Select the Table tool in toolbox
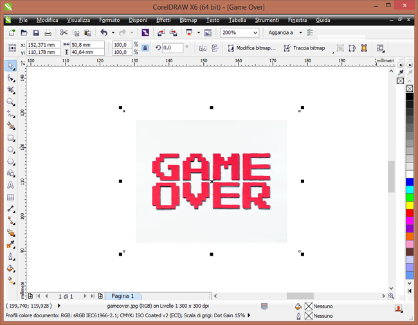 pos(11,197)
